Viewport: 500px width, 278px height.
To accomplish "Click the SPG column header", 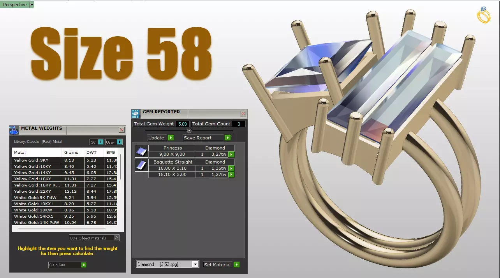I will click(x=111, y=152).
